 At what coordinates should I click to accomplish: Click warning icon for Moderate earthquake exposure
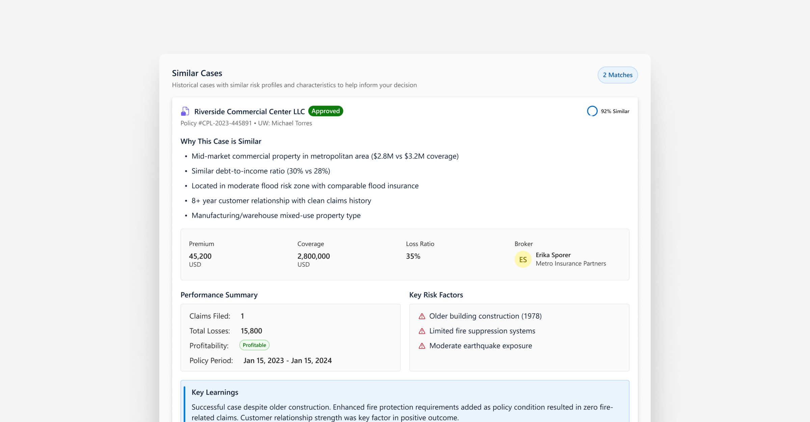(422, 346)
